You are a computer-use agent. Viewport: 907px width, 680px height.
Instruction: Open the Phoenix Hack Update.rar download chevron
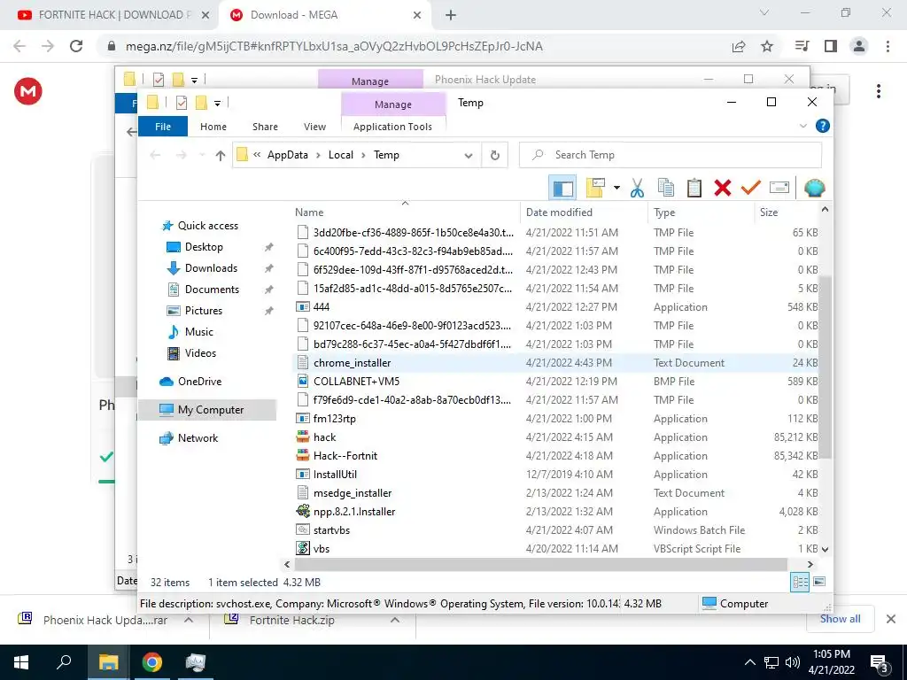click(189, 620)
